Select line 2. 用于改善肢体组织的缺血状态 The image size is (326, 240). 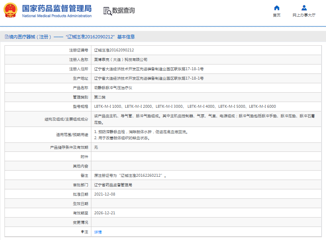tap(122, 138)
